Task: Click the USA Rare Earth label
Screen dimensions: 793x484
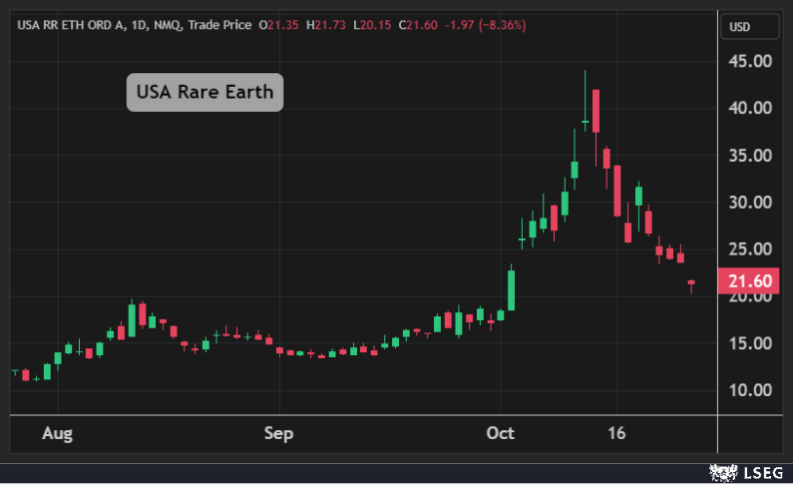Action: 204,93
